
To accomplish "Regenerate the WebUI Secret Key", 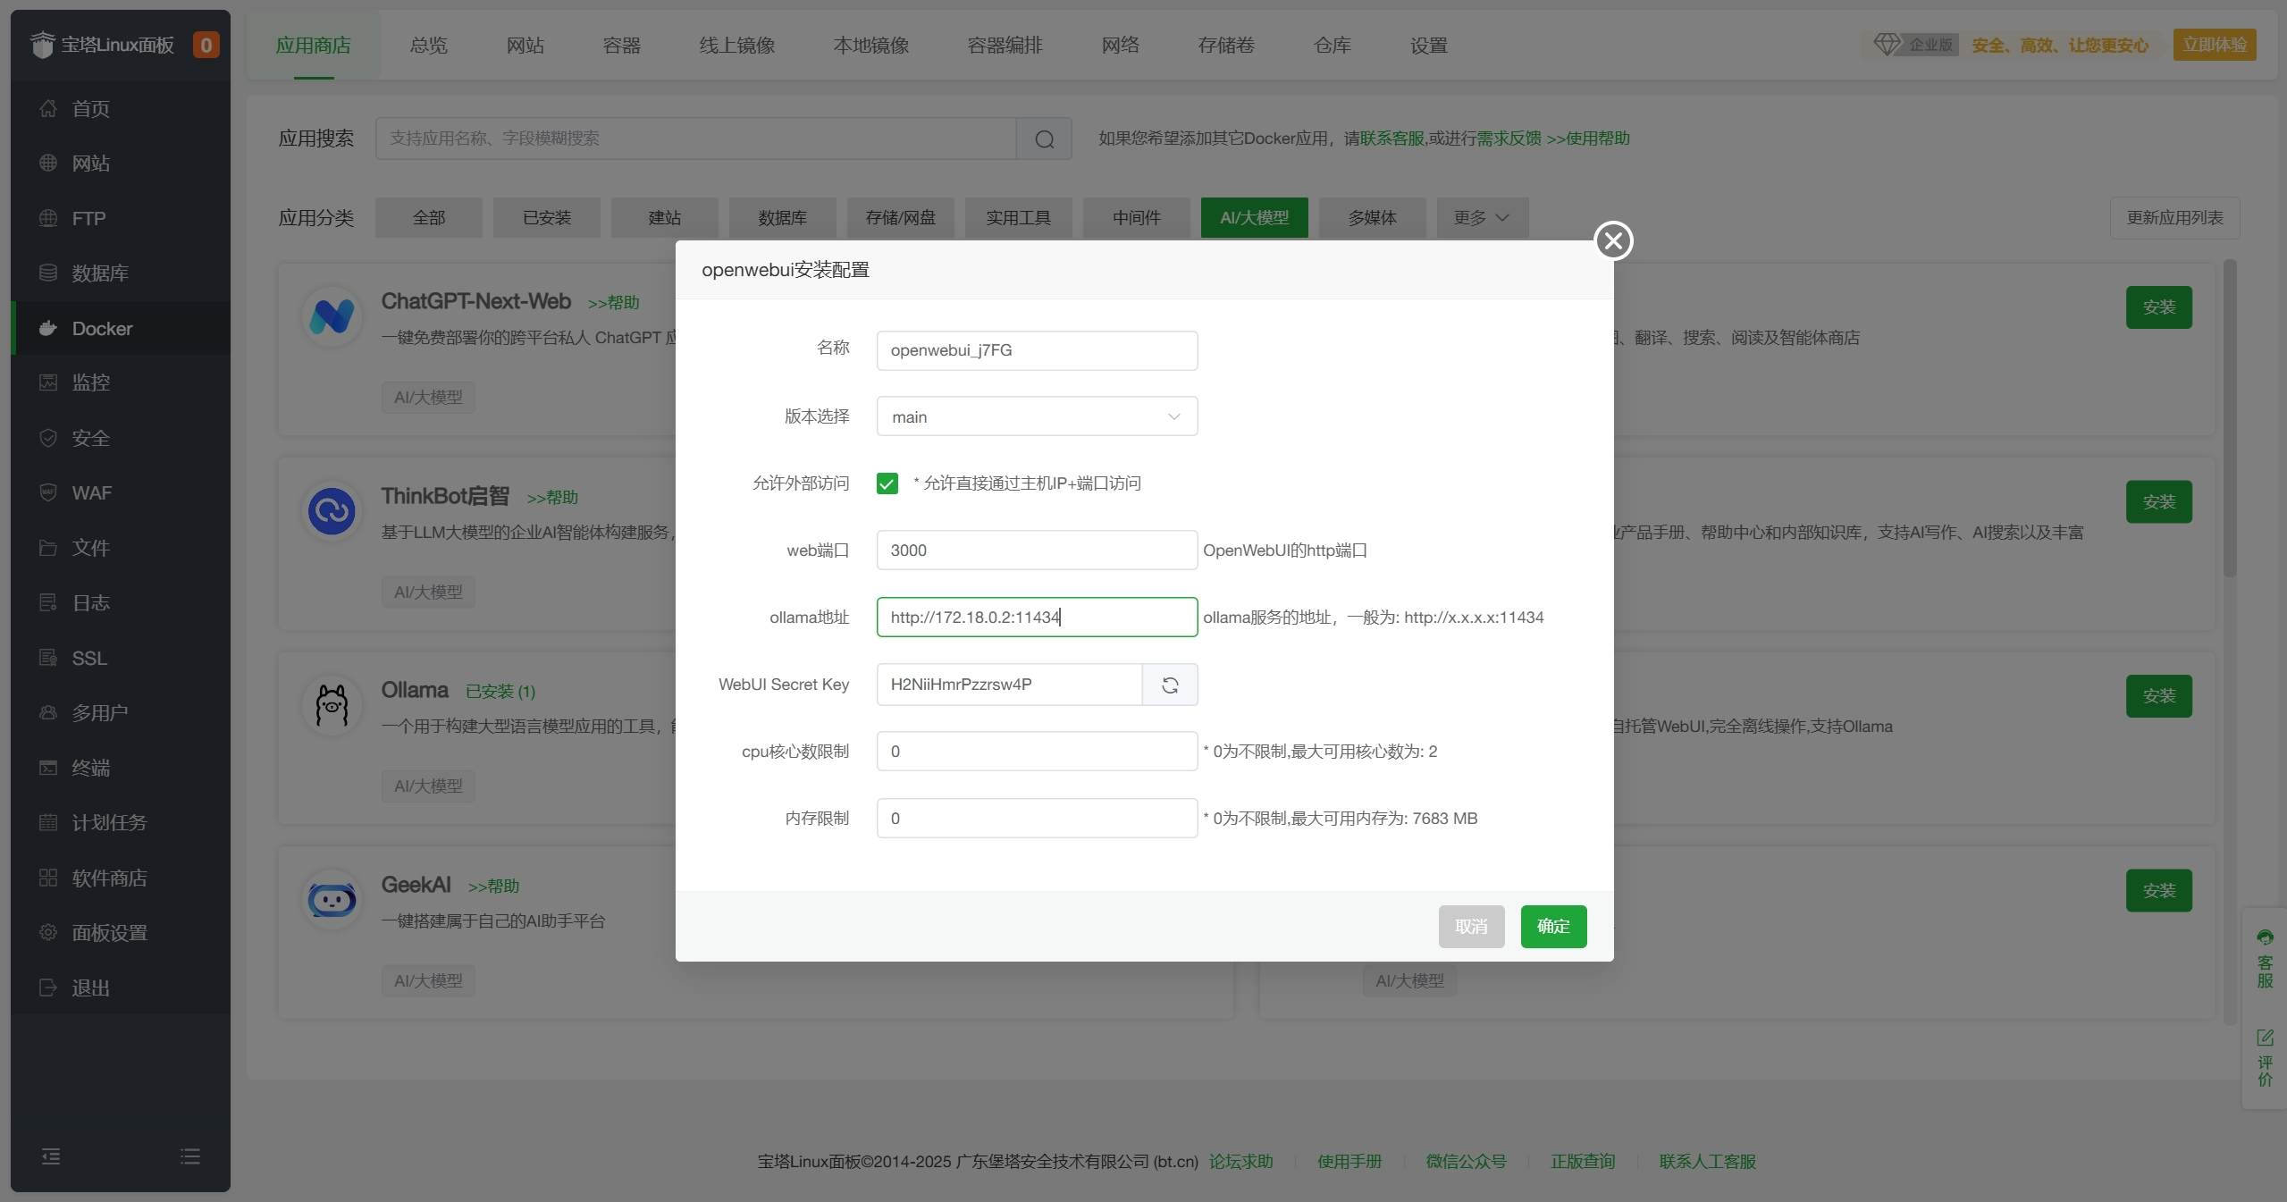I will [1169, 685].
